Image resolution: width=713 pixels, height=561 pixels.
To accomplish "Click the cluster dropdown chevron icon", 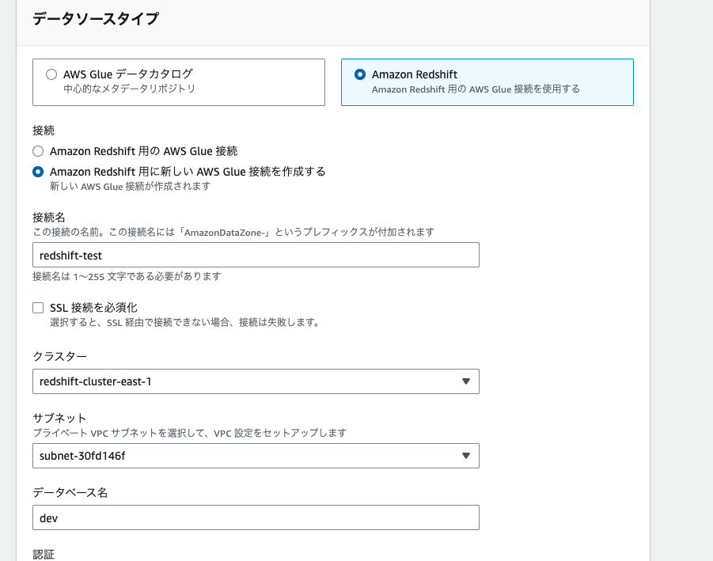I will coord(467,381).
